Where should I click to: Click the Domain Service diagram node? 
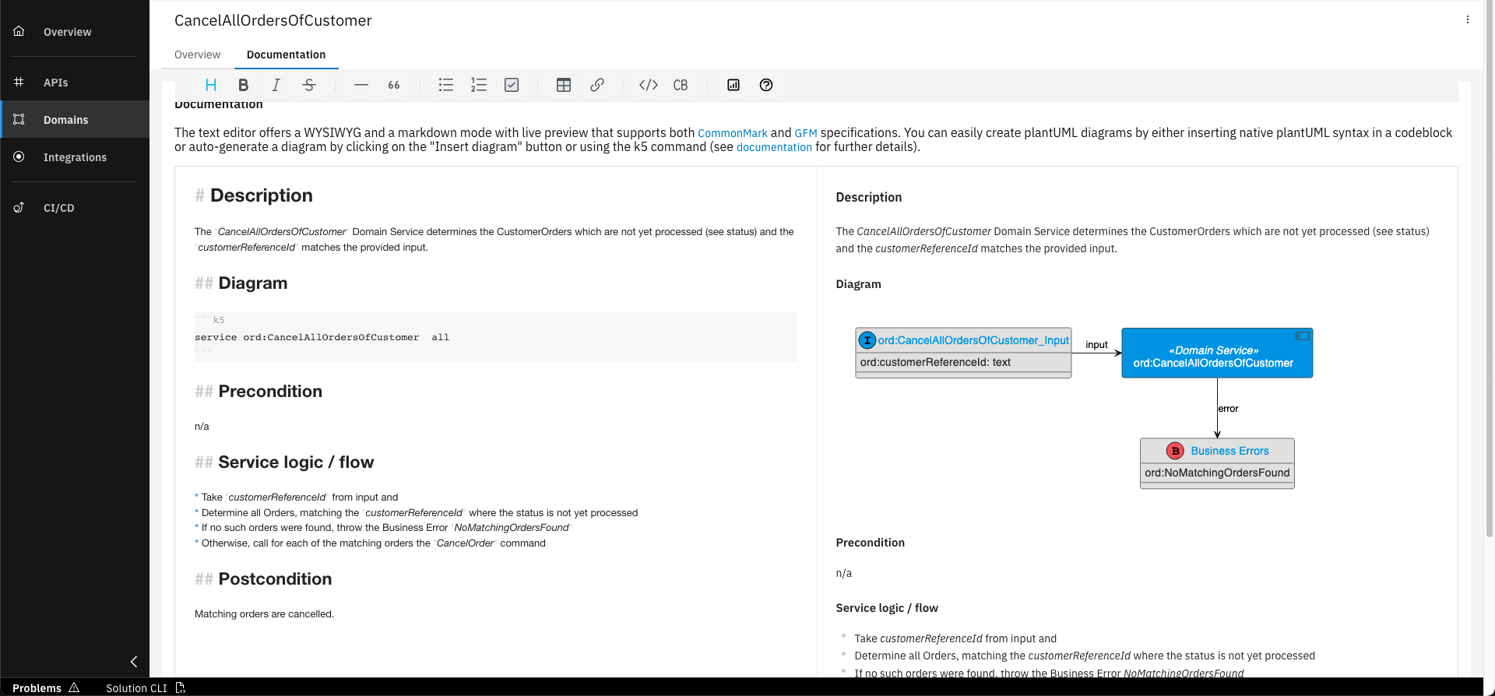(1217, 353)
